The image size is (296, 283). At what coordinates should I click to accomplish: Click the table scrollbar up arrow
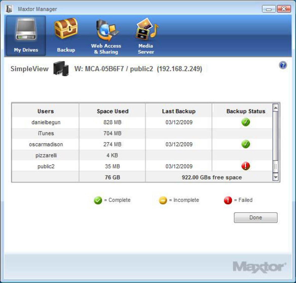(x=275, y=108)
